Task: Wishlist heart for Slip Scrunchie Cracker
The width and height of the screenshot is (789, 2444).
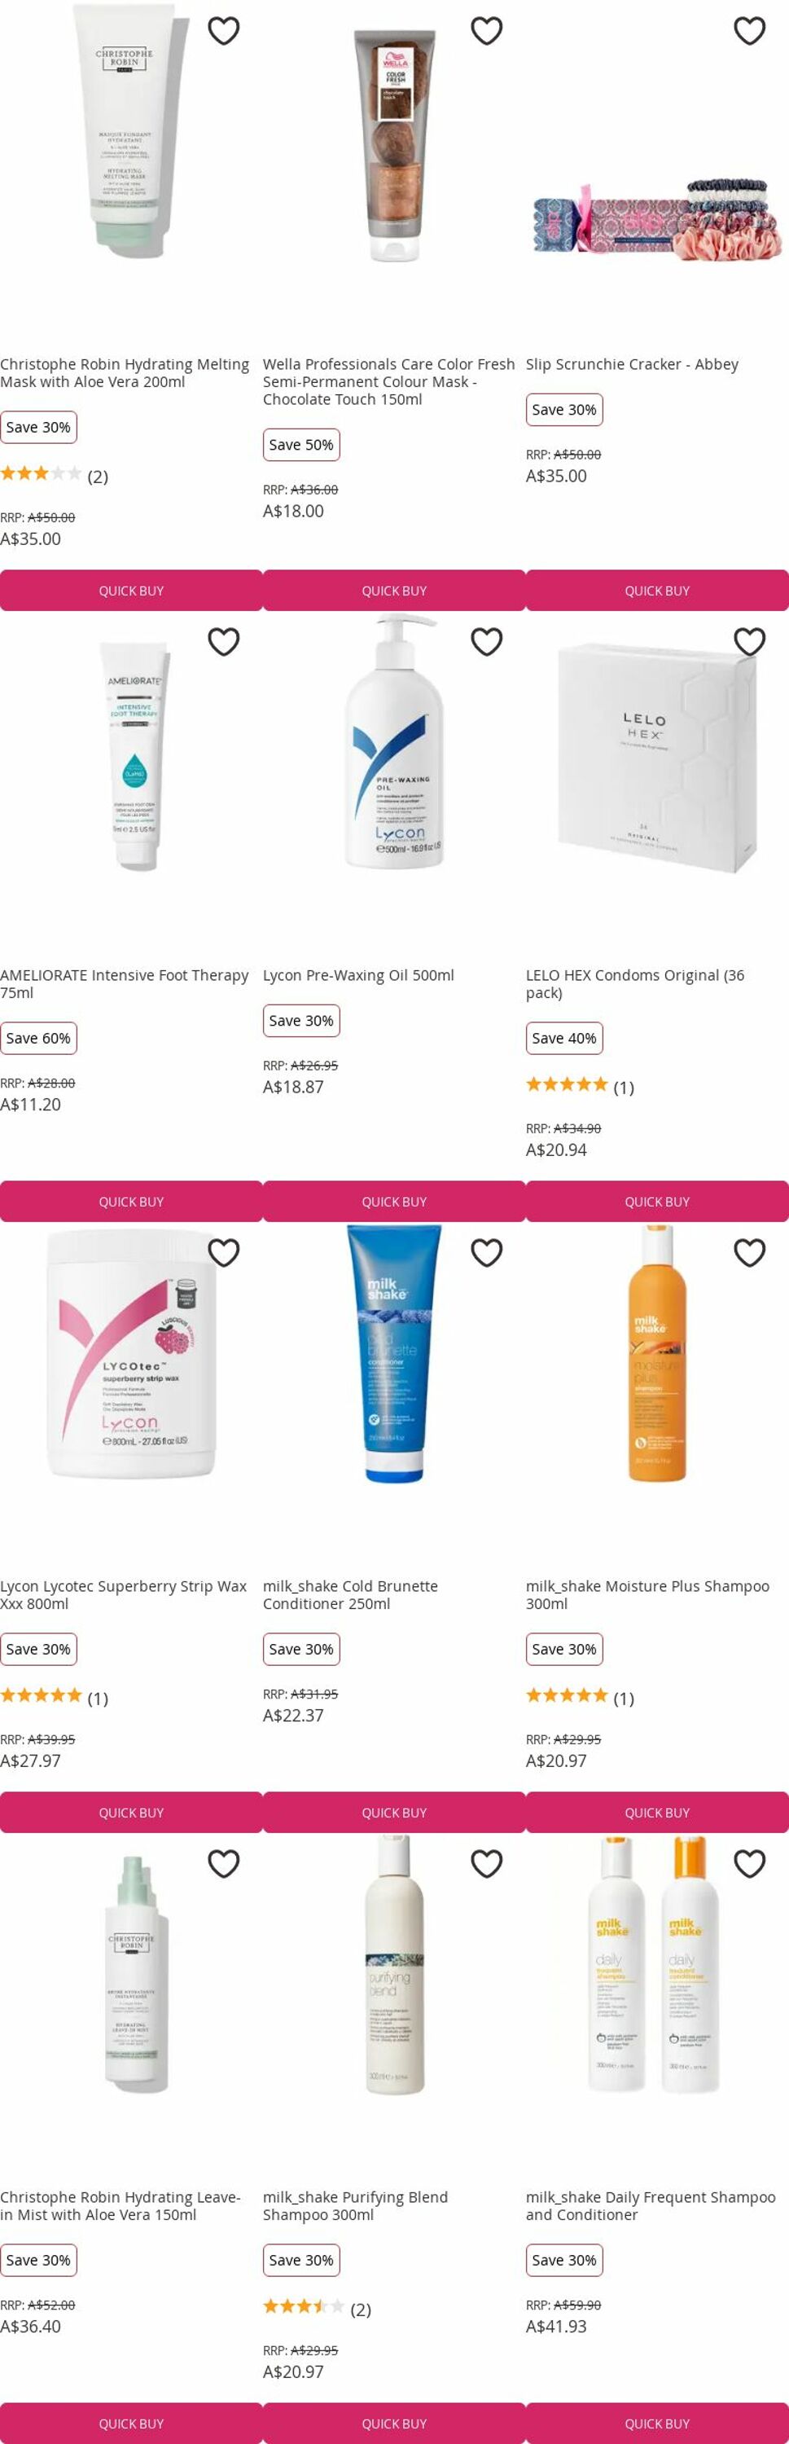Action: [x=749, y=31]
